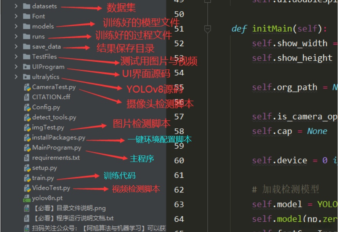Open the CITATION.cff file icon

coord(26,97)
